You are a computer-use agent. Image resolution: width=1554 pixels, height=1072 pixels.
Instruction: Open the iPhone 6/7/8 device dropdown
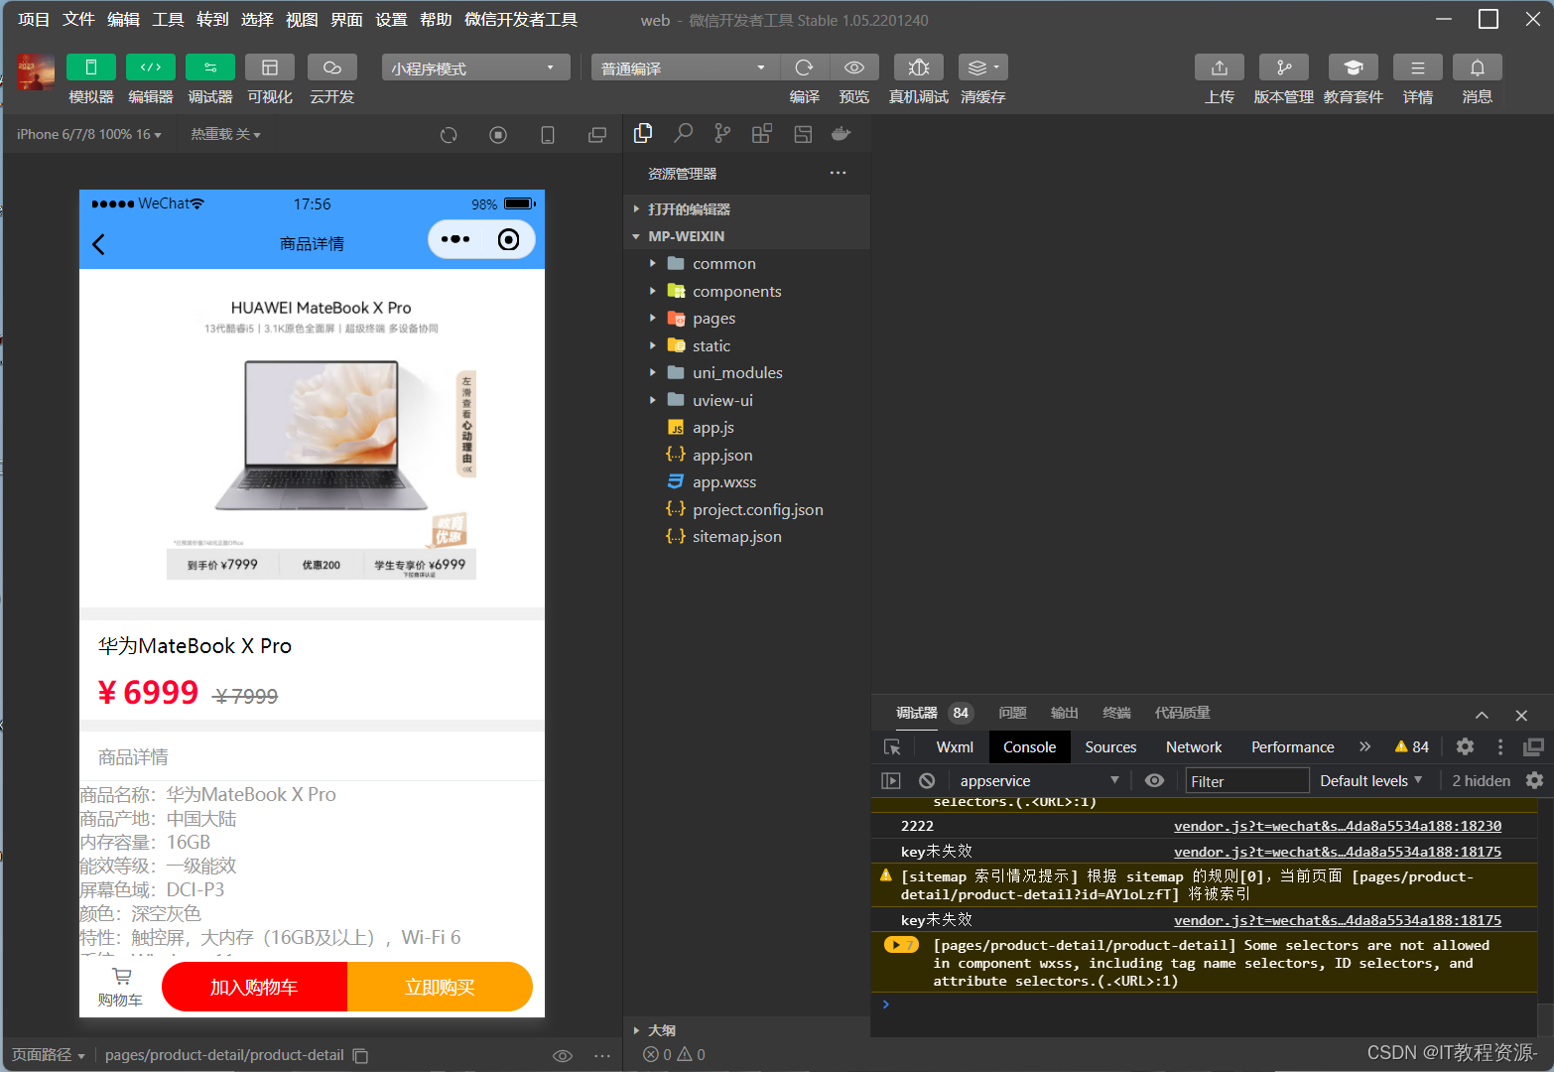tap(89, 134)
